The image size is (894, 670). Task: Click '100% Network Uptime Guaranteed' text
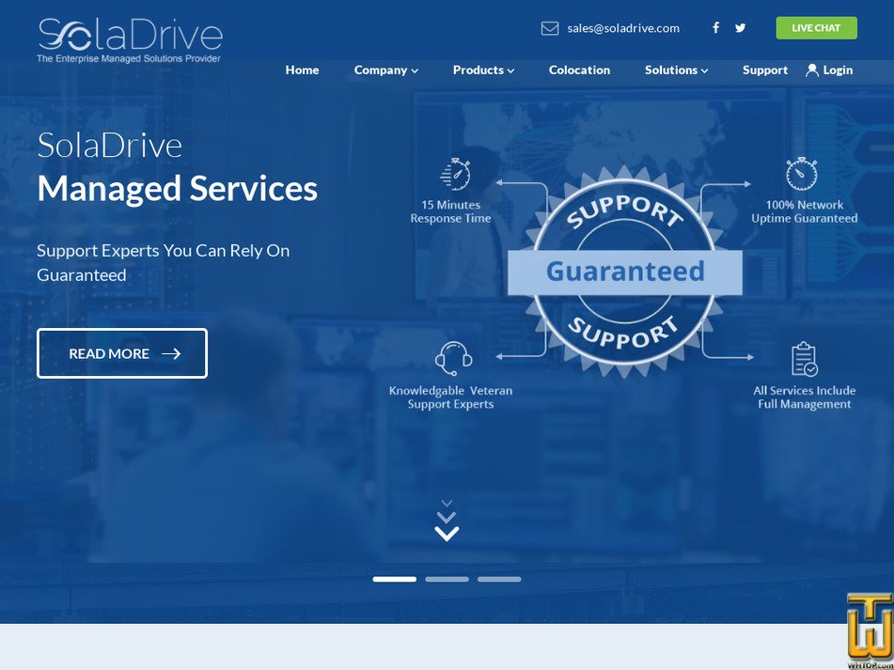[x=804, y=211]
